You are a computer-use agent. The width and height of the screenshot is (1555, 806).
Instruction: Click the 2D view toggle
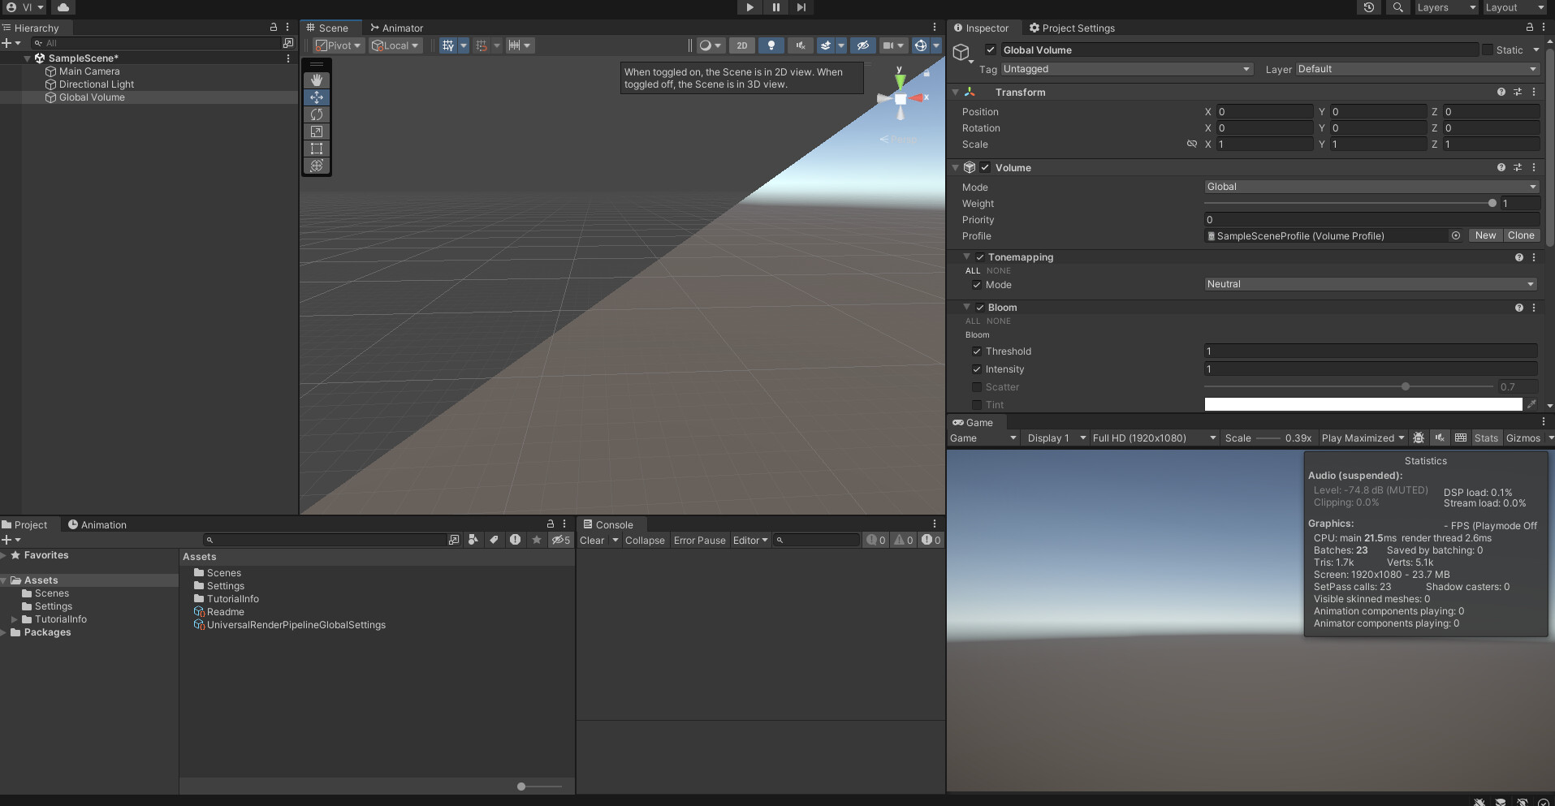[742, 45]
